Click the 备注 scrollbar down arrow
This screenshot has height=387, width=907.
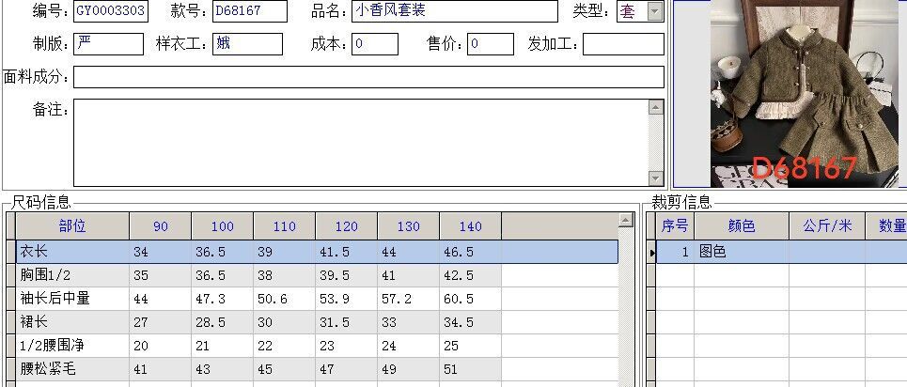tap(656, 178)
